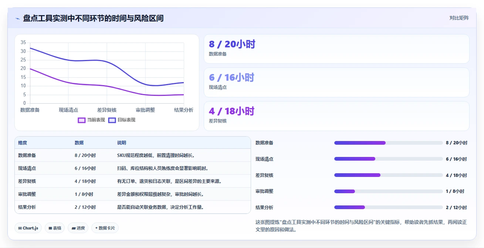Click the 现场清点 progress bar

pos(388,159)
